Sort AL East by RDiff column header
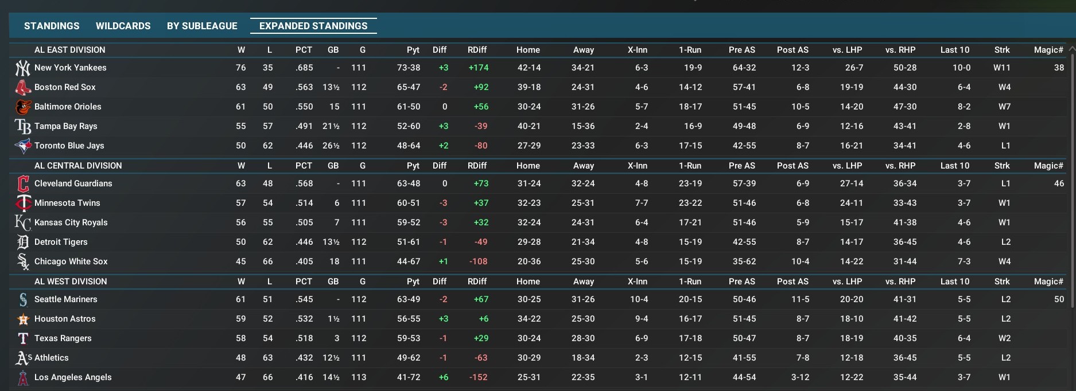 (477, 50)
